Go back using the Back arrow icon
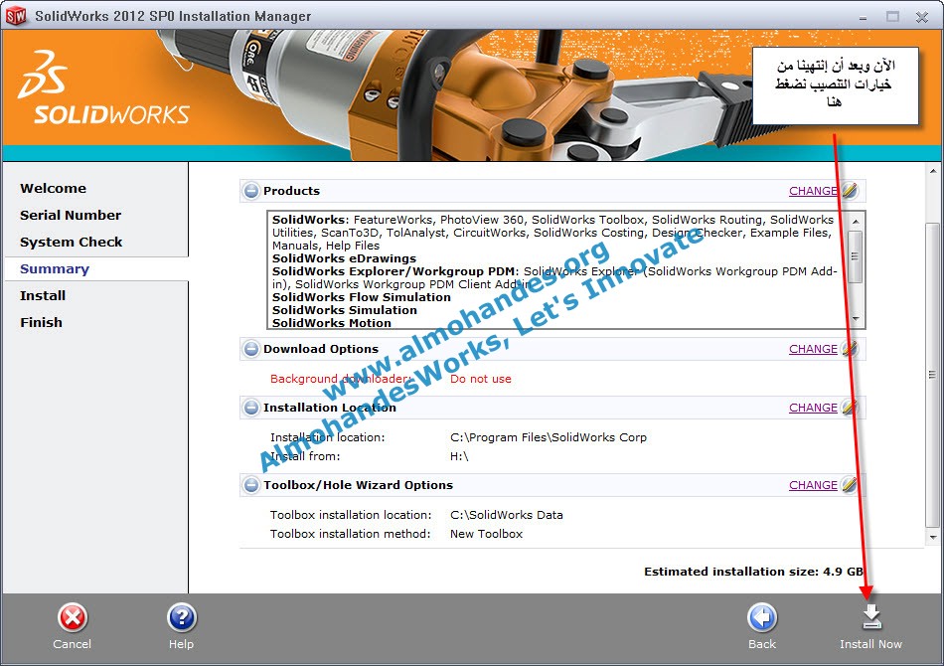Viewport: 944px width, 666px height. [x=762, y=618]
